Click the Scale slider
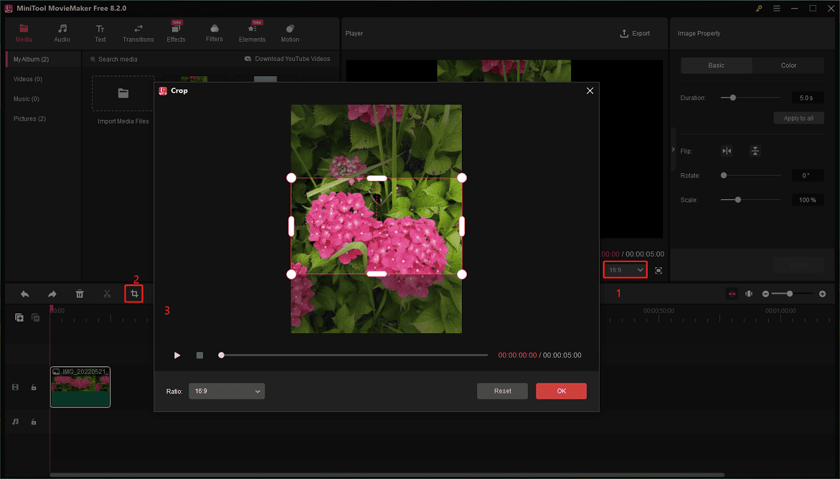Viewport: 840px width, 479px height. (x=751, y=199)
